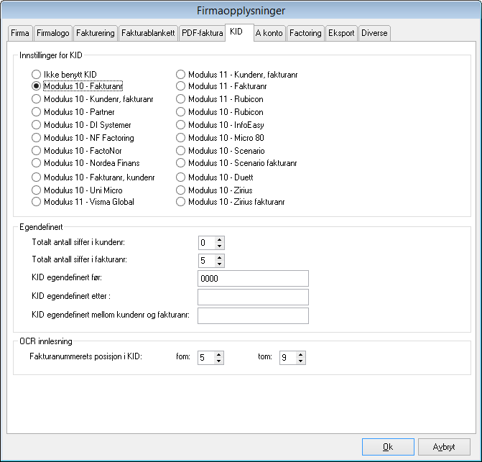Image resolution: width=482 pixels, height=462 pixels.
Task: Open the Fakturering tab
Action: (x=96, y=33)
